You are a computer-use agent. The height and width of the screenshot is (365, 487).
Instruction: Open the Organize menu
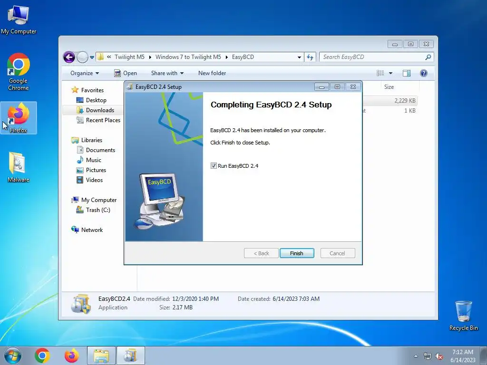(x=85, y=73)
